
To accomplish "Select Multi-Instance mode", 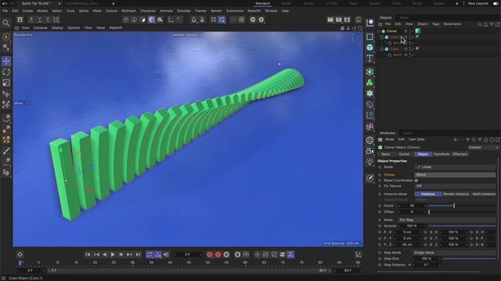I will (484, 194).
